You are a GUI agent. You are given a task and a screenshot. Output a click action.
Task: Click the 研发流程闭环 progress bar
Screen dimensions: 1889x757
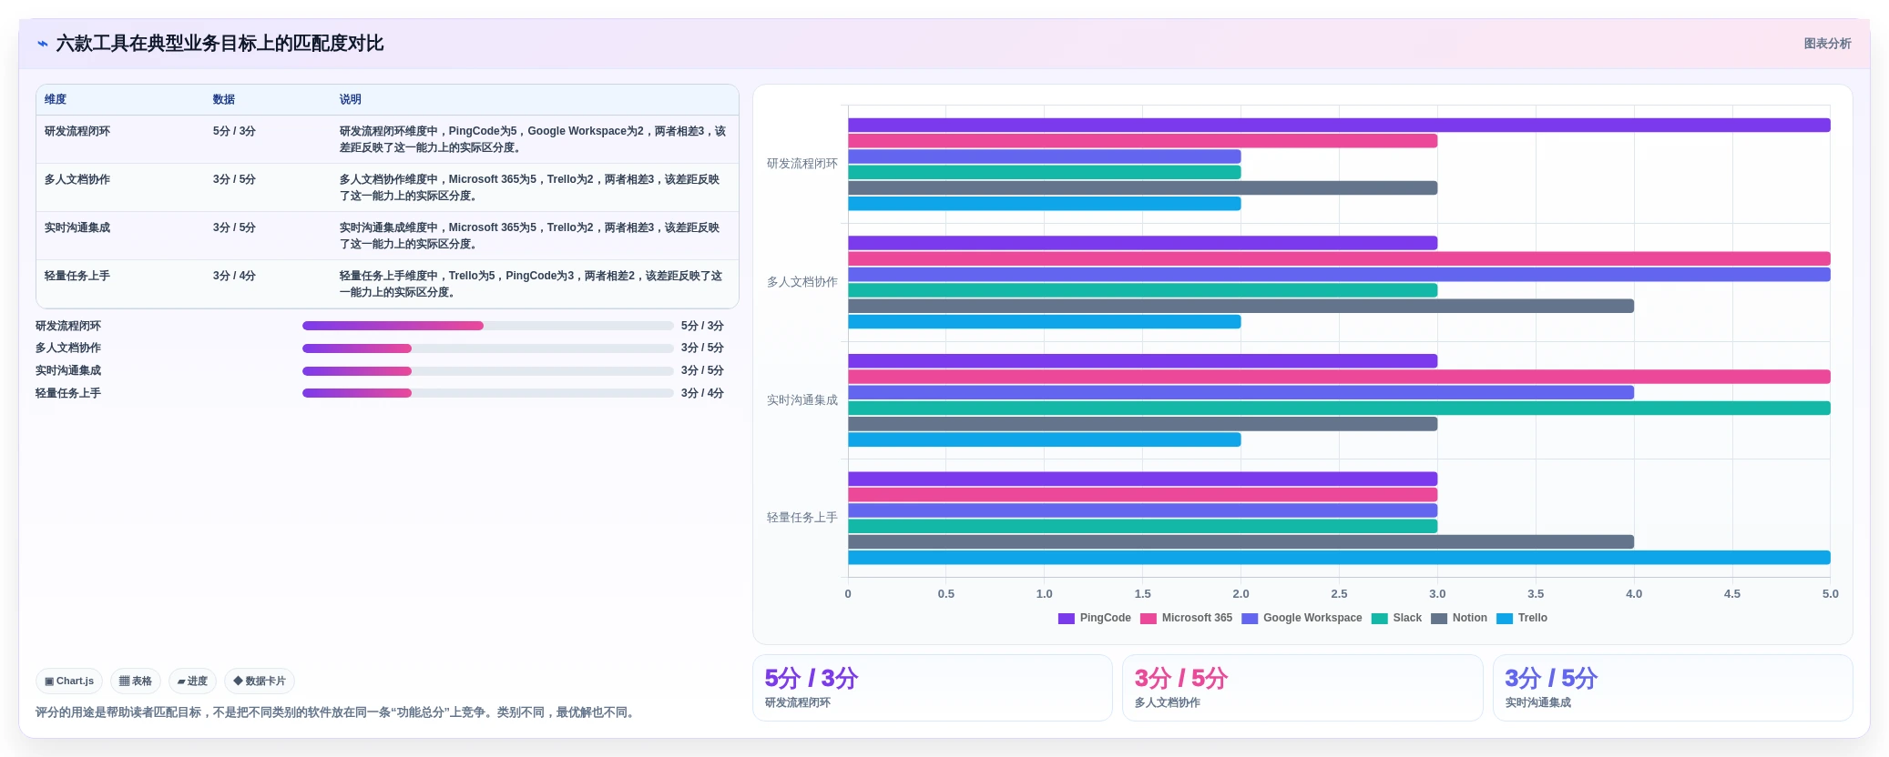(488, 326)
